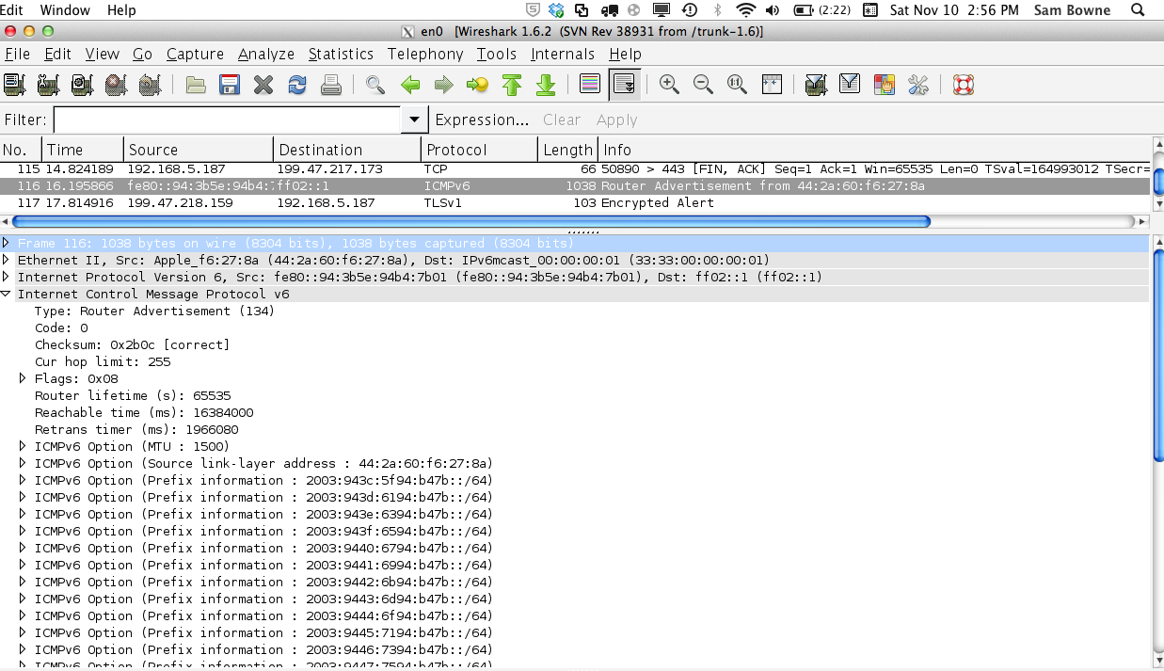Expand Source link-layer address option
The height and width of the screenshot is (671, 1164).
24,463
